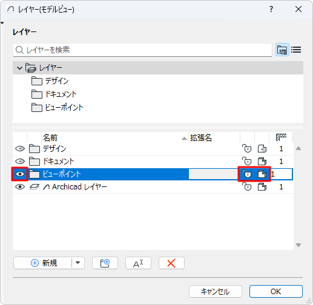Screen dimensions: 313x305
Task: Toggle wireframe/solid icon for ドキュメント row
Action: click(x=262, y=162)
